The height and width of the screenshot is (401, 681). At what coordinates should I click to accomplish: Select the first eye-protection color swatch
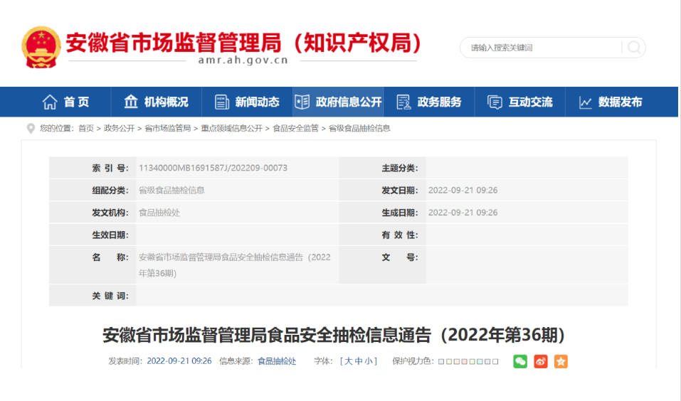coord(441,362)
